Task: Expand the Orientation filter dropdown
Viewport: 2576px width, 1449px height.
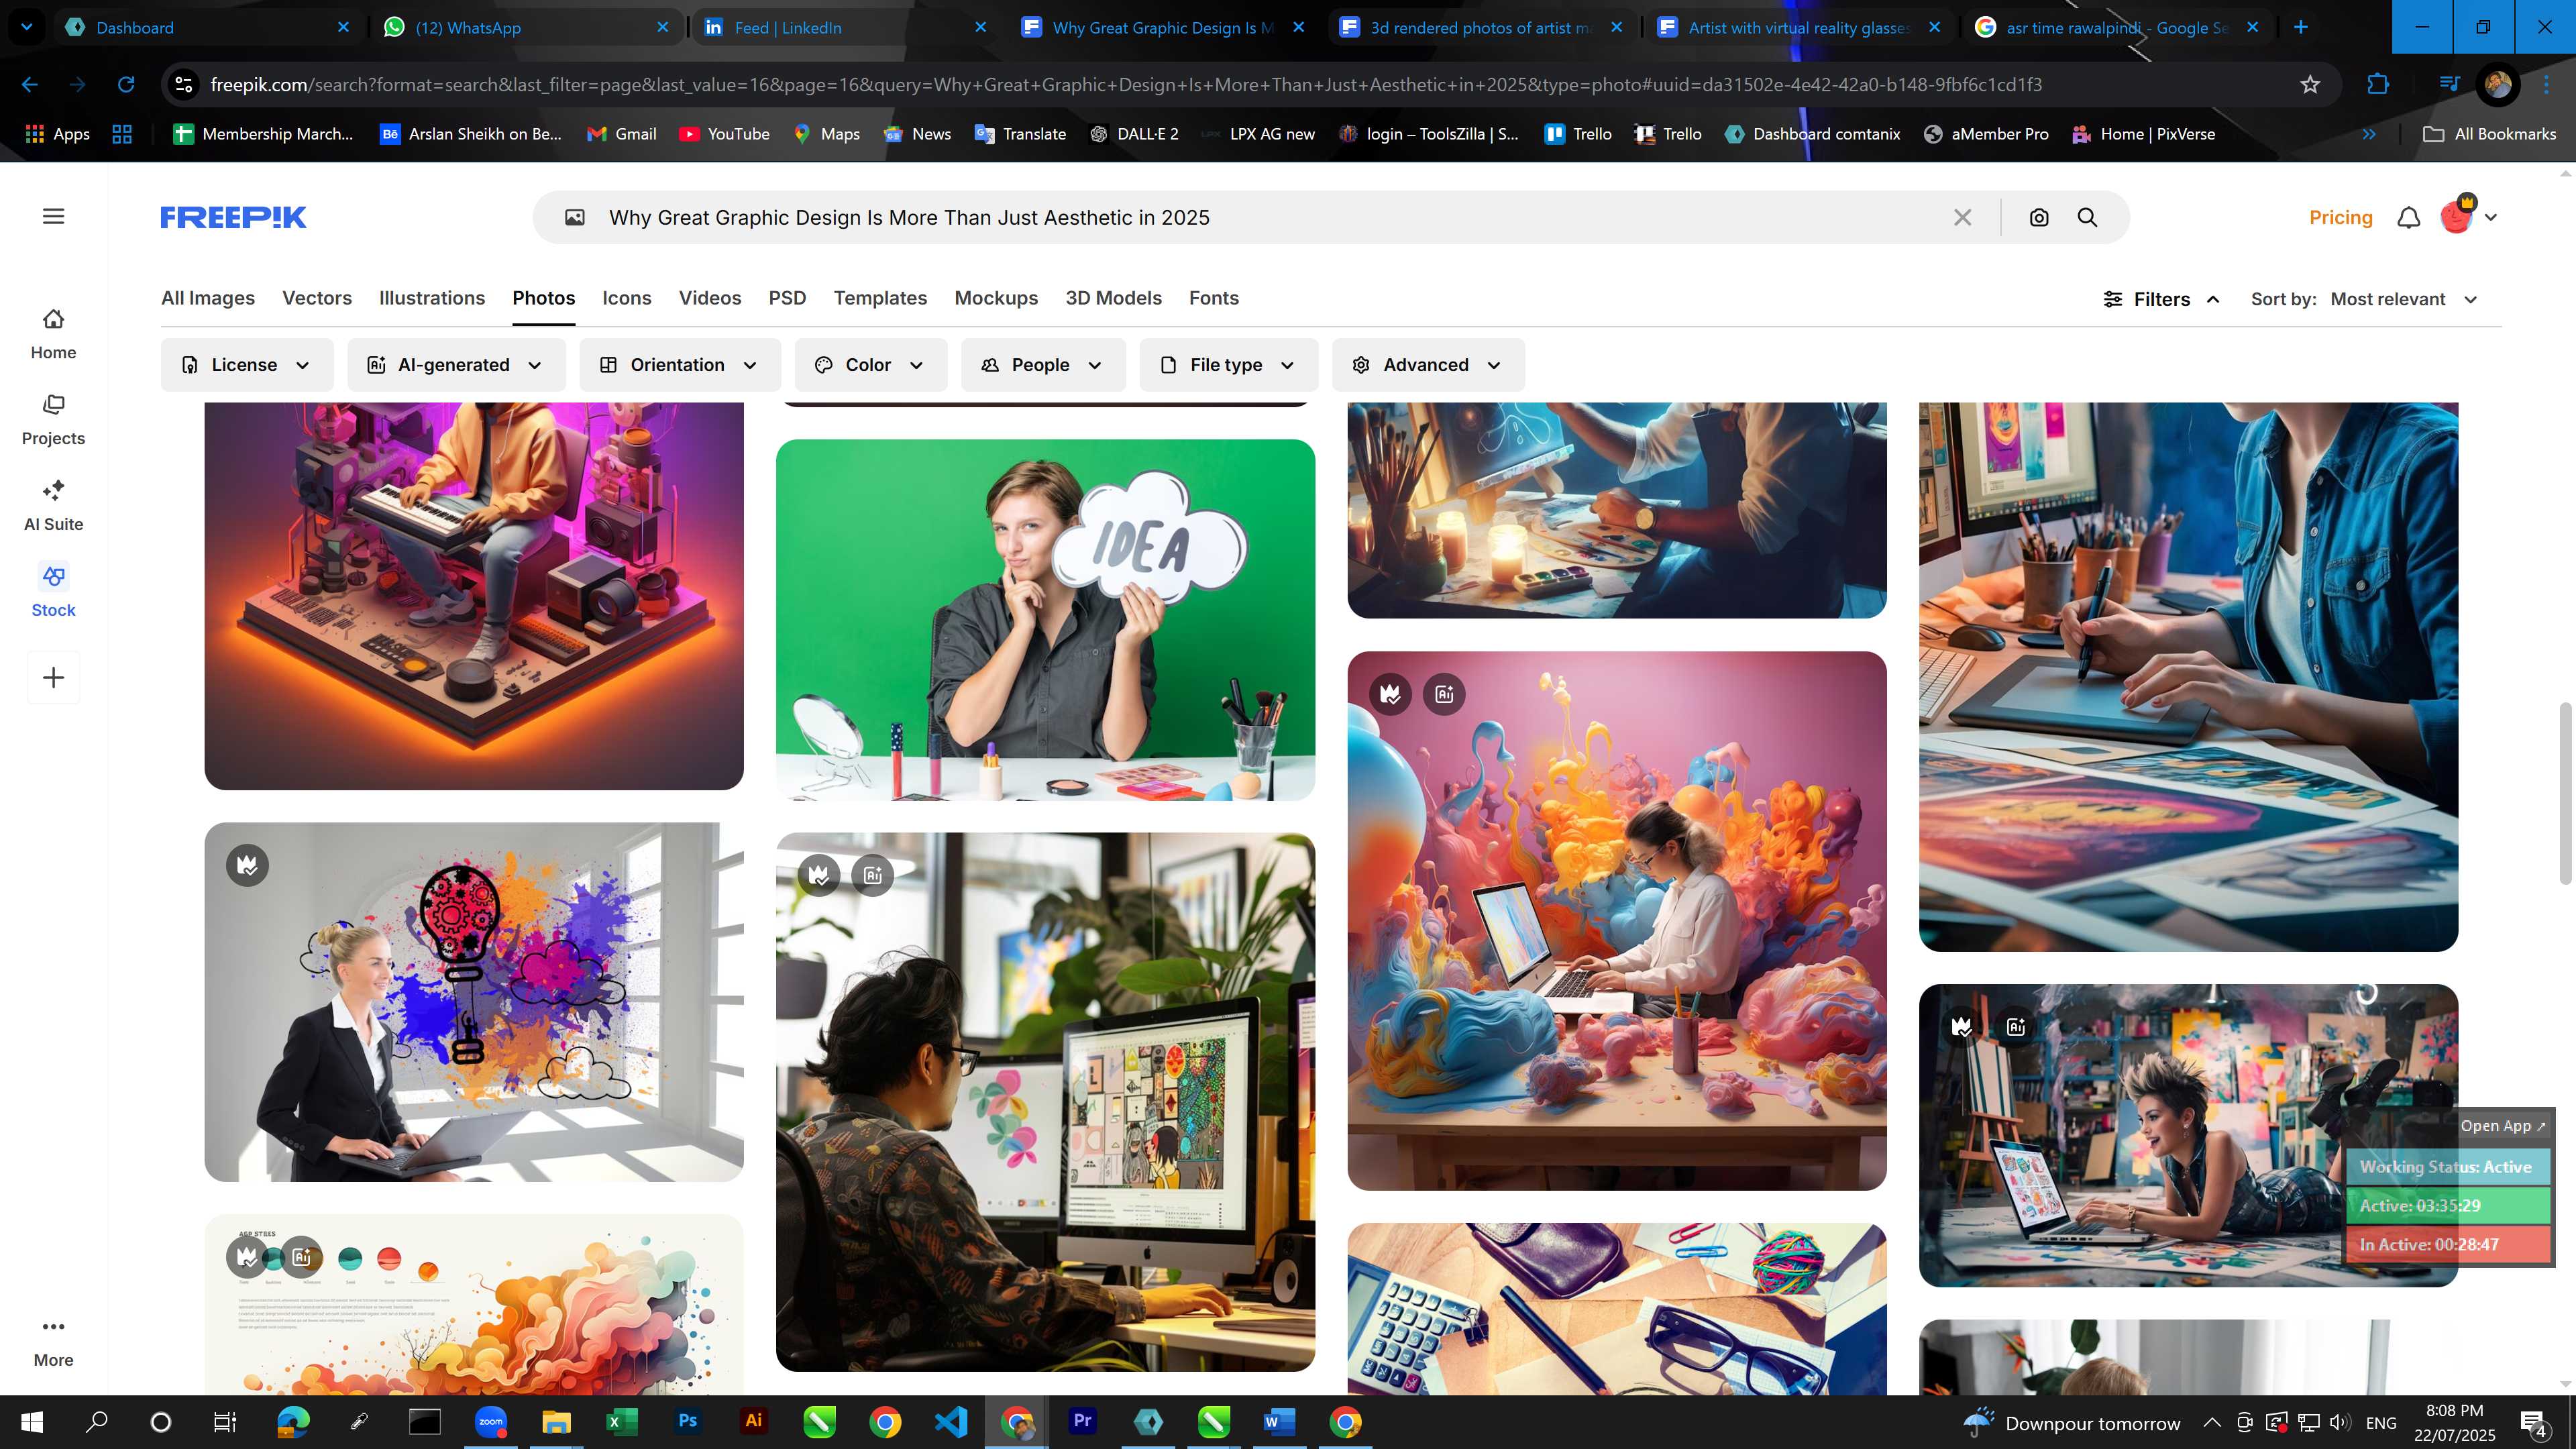Action: tap(680, 365)
